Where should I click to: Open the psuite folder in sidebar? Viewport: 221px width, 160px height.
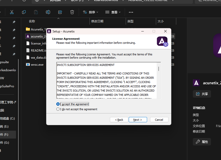click(x=5, y=62)
